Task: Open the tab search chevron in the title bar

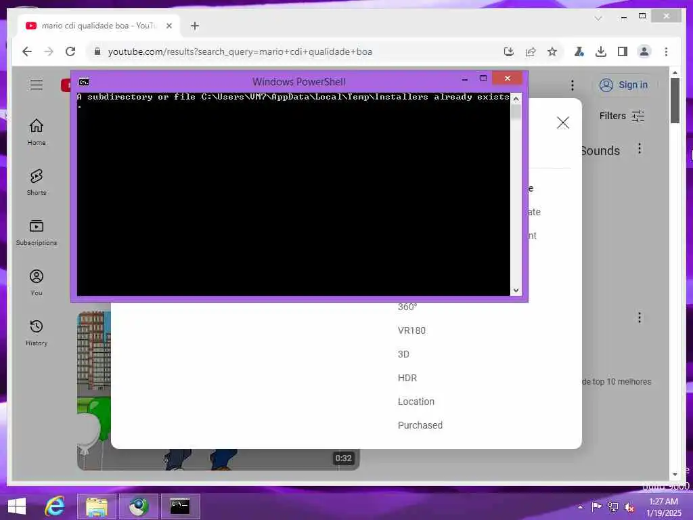Action: [x=598, y=18]
